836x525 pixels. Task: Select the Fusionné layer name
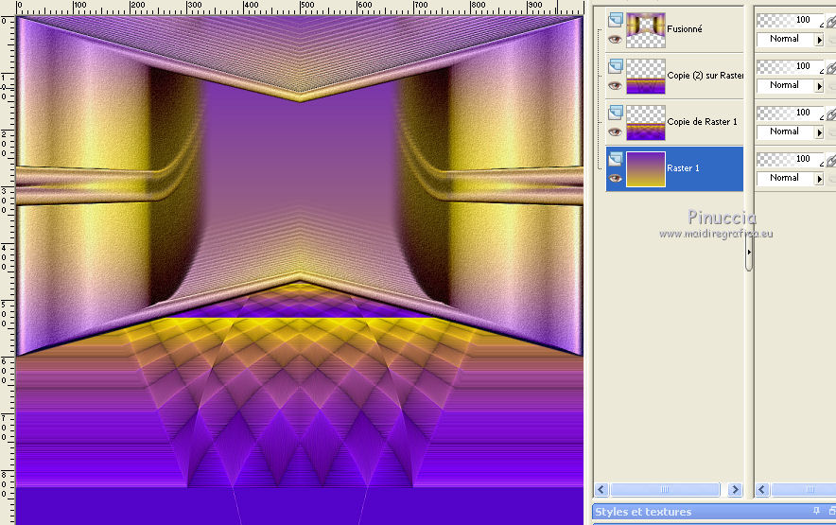(685, 29)
